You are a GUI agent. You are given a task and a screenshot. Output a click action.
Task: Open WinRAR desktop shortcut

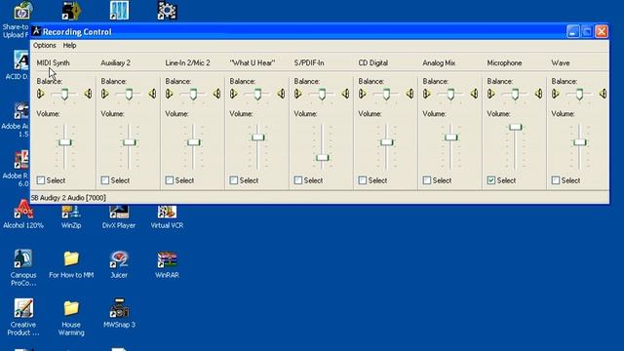click(x=167, y=264)
